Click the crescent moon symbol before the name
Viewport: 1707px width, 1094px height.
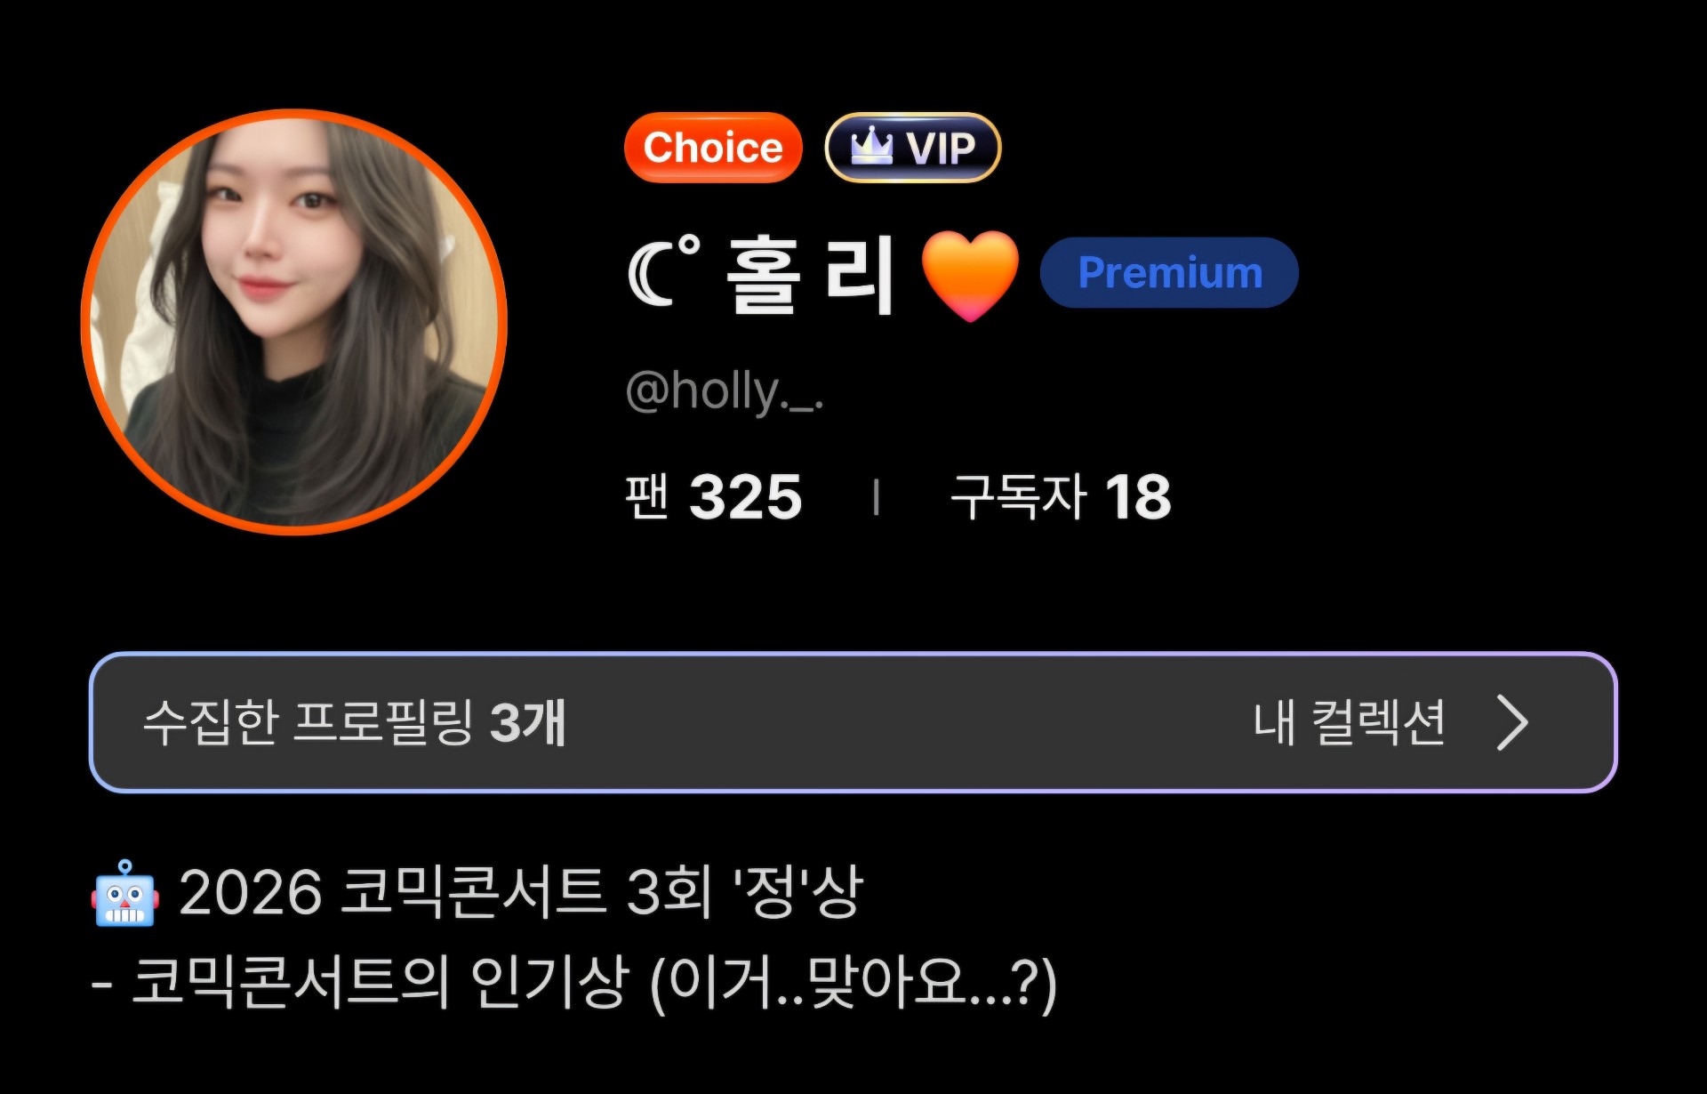click(x=663, y=270)
